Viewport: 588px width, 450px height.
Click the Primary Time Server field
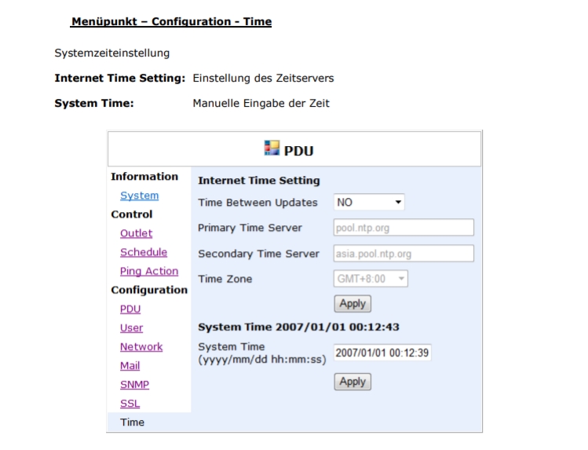pyautogui.click(x=404, y=228)
